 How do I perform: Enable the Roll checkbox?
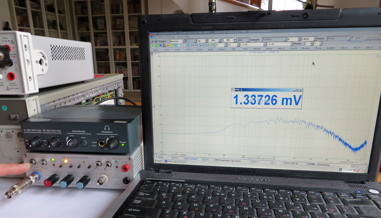(x=353, y=38)
